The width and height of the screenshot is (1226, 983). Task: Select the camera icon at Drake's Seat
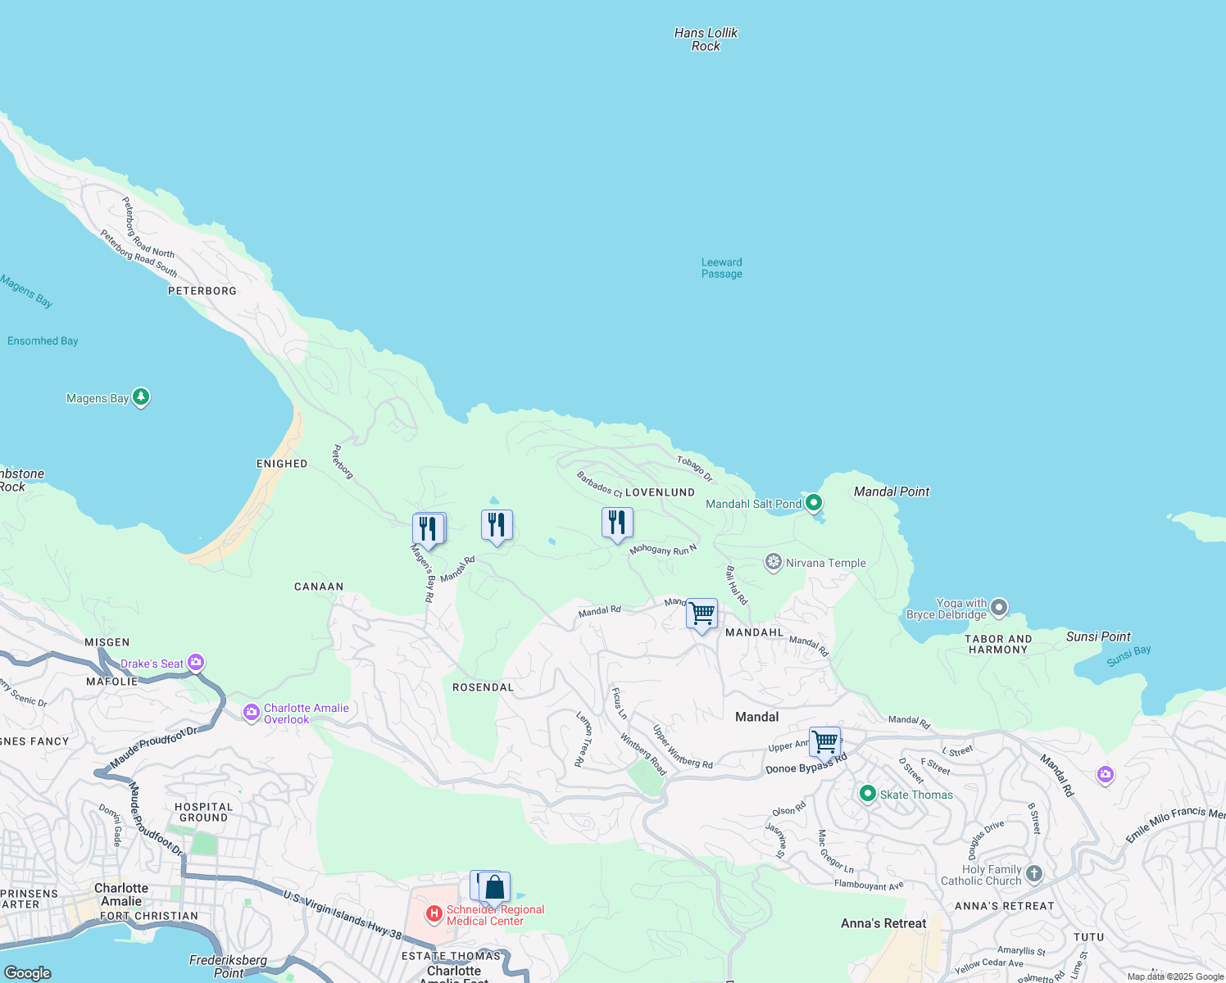[195, 662]
